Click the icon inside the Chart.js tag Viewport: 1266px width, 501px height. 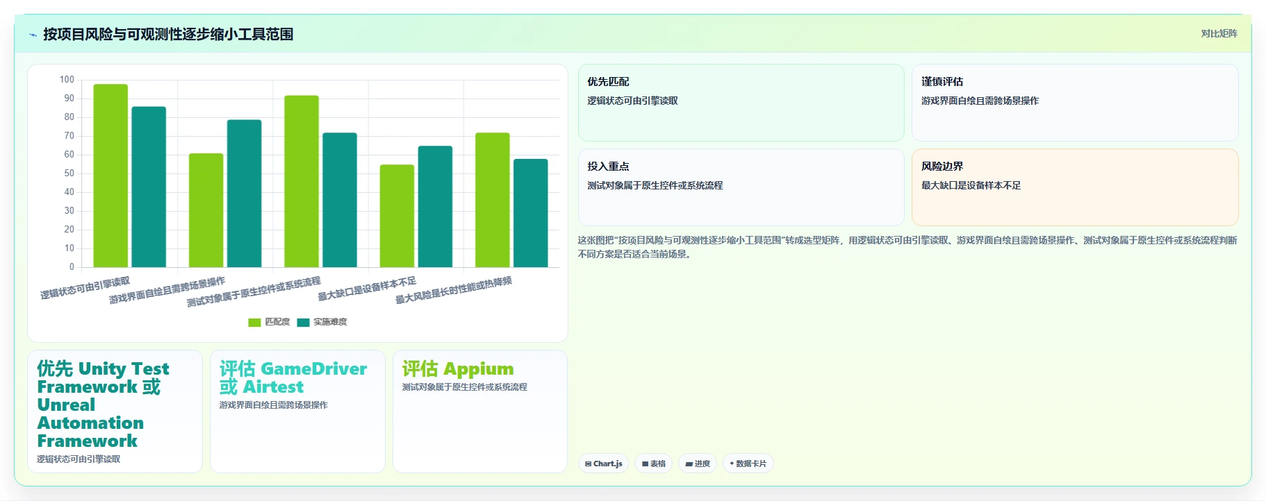[589, 464]
